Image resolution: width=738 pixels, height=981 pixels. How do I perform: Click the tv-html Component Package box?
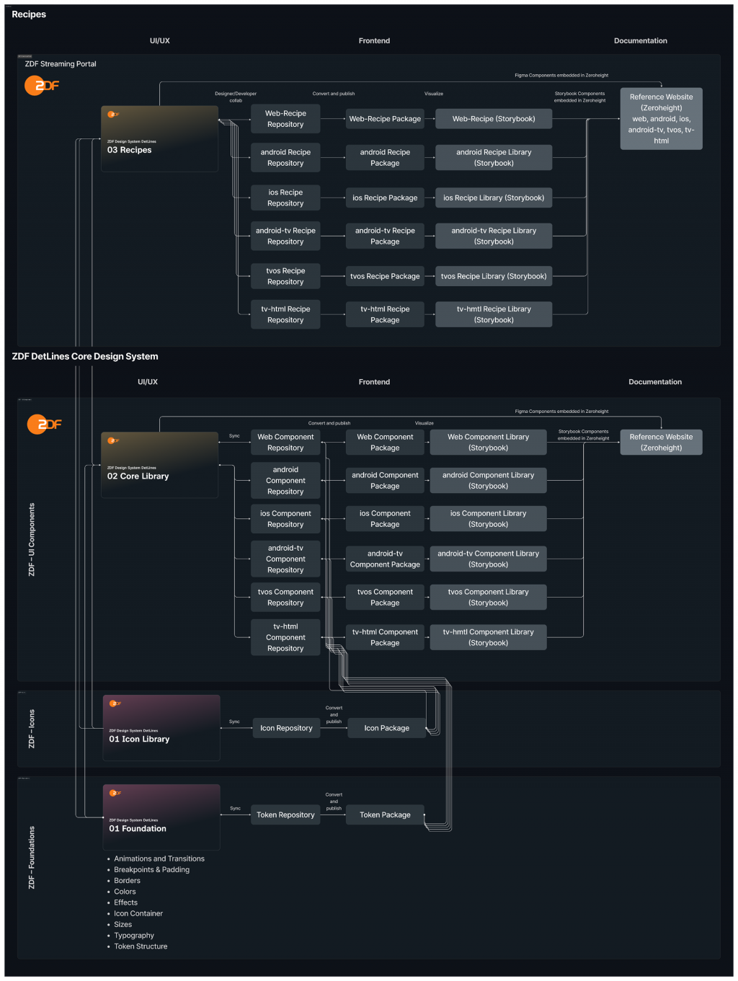point(385,638)
